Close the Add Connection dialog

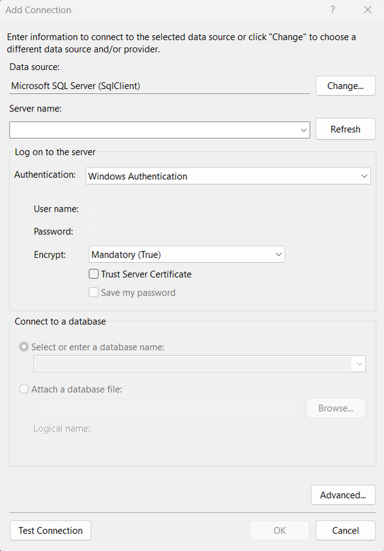[x=368, y=10]
